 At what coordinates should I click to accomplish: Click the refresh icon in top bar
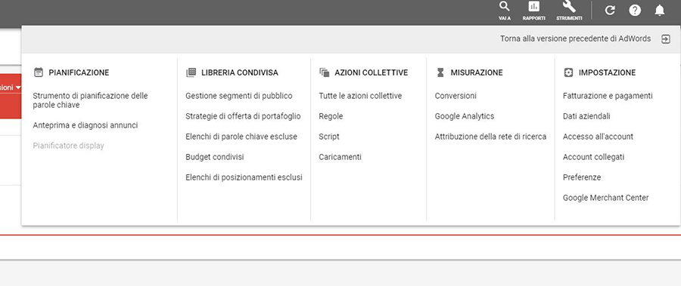pos(610,11)
